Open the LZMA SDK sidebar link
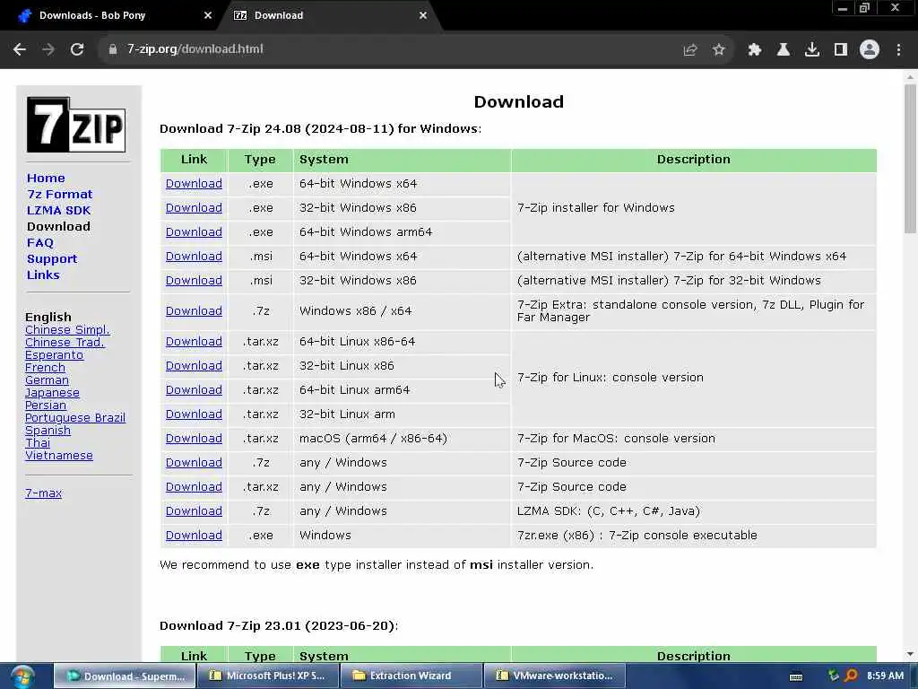918x689 pixels. [58, 210]
